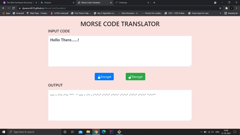
Task: Open the book.pdf bookmark
Action: coord(18,13)
